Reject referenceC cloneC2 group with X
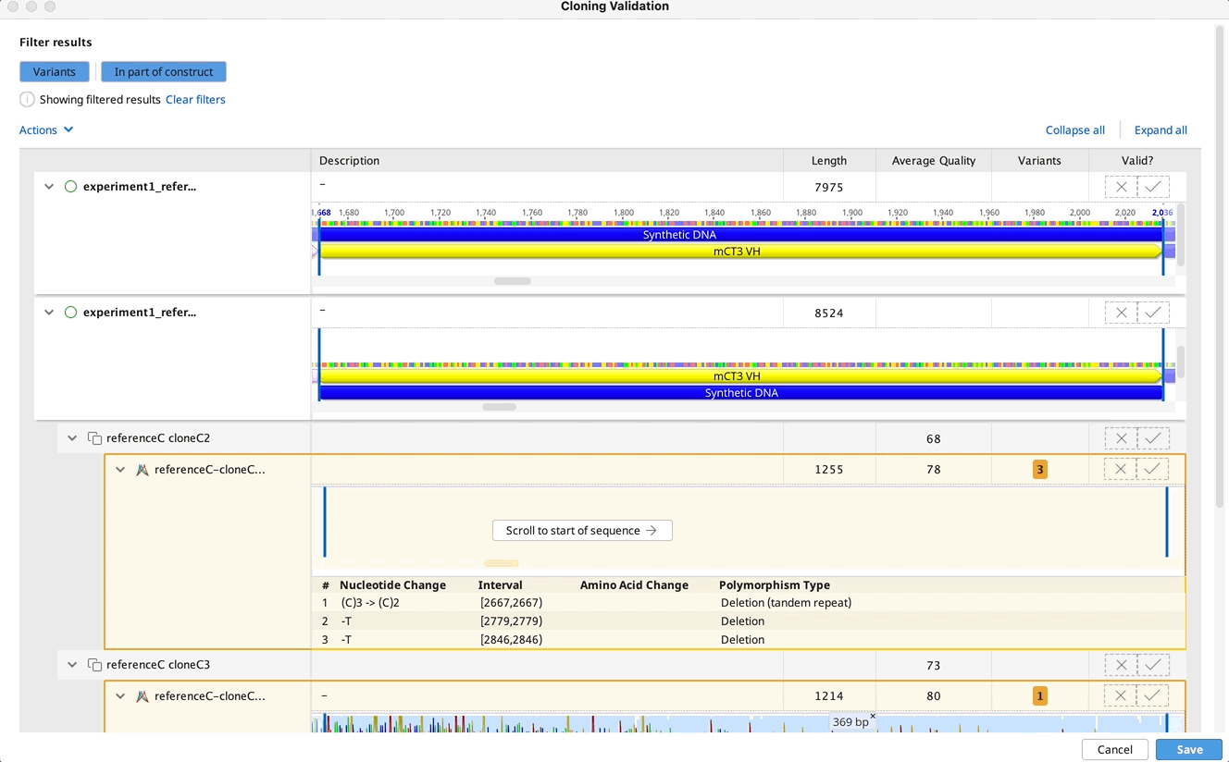This screenshot has height=762, width=1229. click(1121, 438)
